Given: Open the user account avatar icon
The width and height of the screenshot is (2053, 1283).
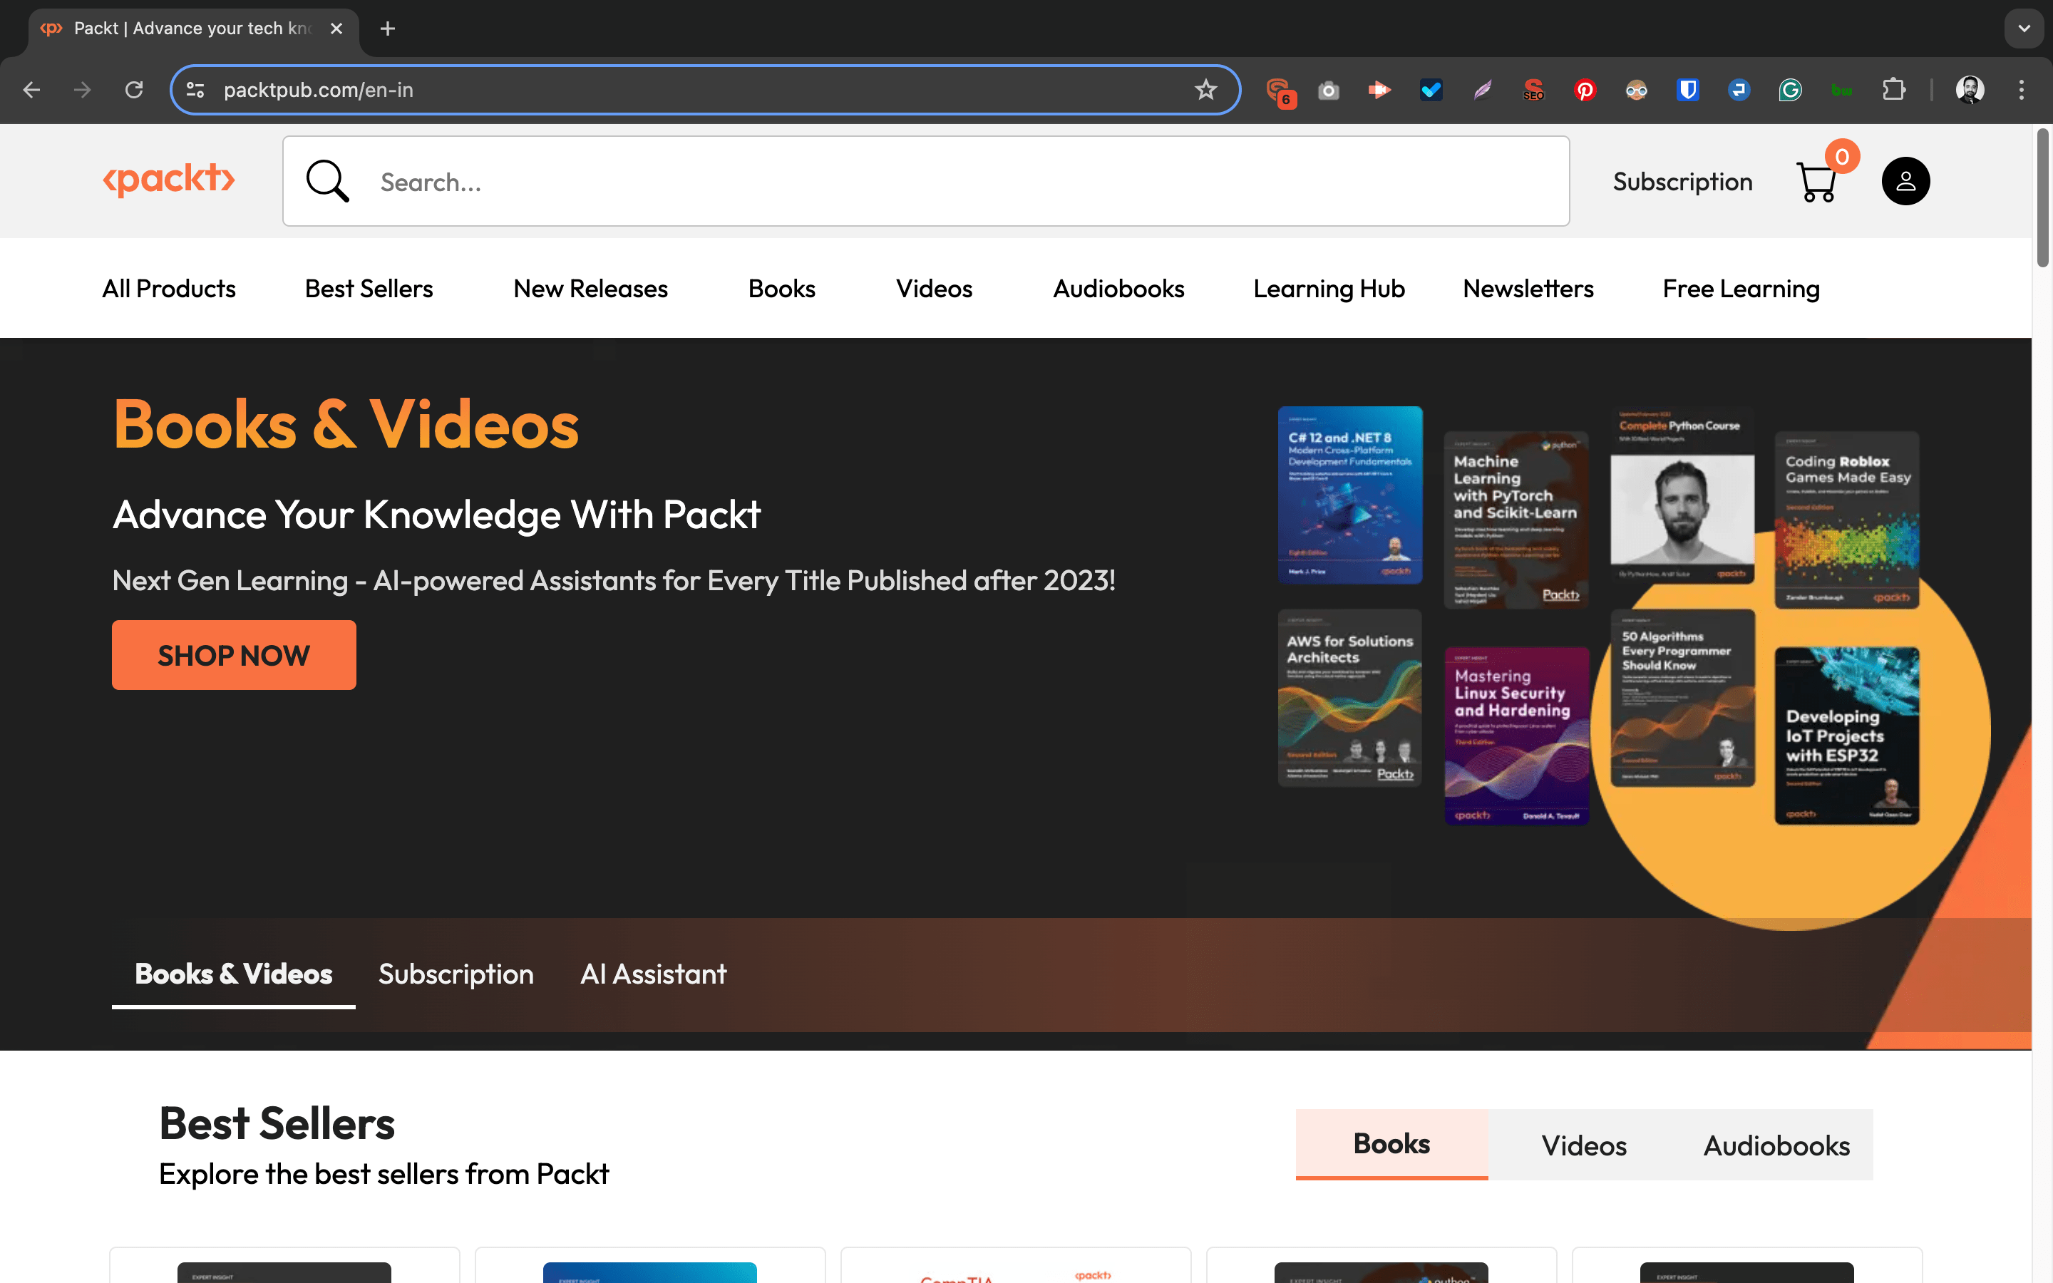Looking at the screenshot, I should pos(1905,181).
